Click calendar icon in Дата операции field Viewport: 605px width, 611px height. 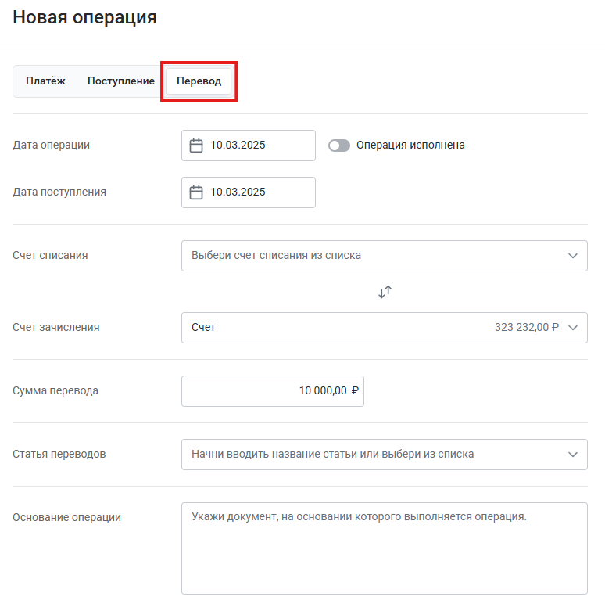point(196,146)
